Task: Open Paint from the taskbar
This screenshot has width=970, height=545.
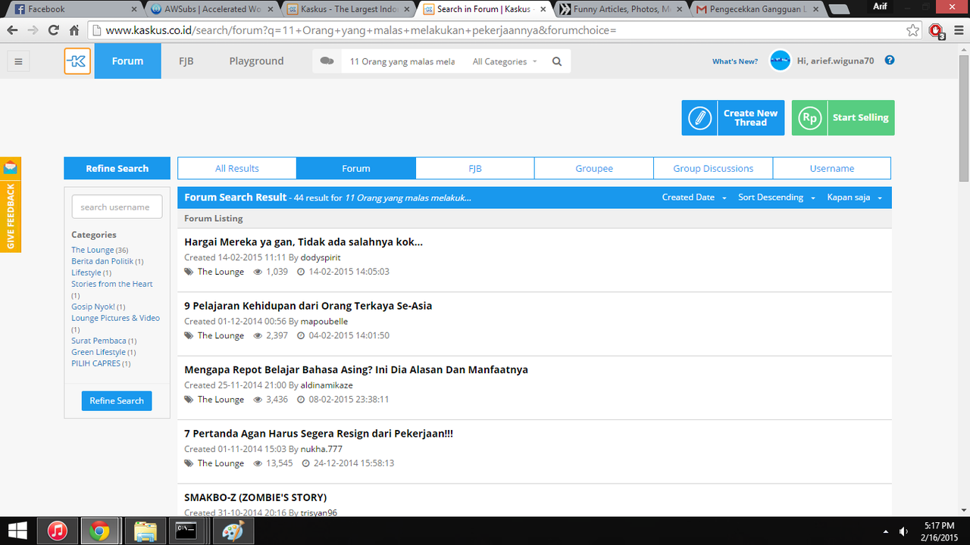Action: (x=233, y=531)
